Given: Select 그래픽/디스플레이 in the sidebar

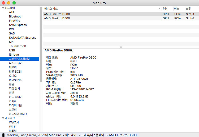Looking at the screenshot, I should 20,59.
